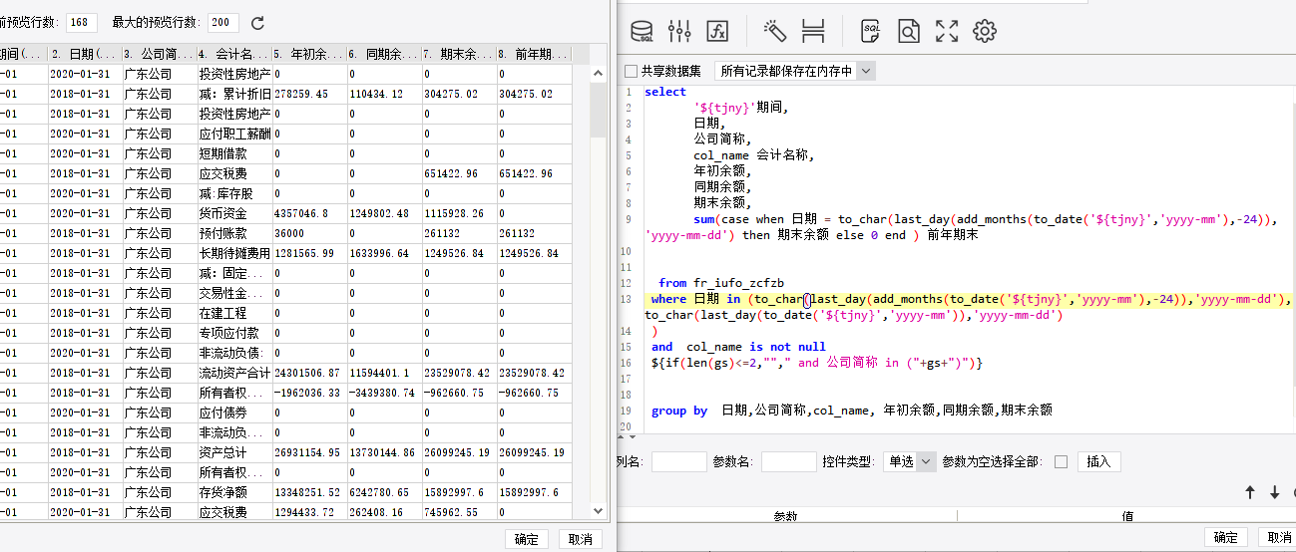This screenshot has height=552, width=1296.
Task: Select the 资产总计 cell
Action: (x=233, y=452)
